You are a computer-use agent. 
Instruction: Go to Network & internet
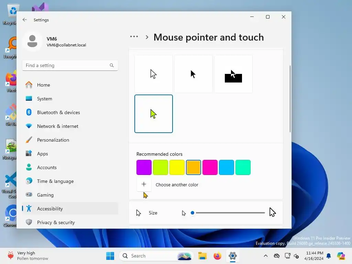(70, 126)
